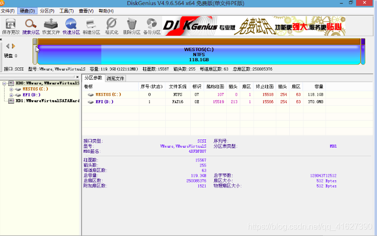Click the MBR signature value 4BFDFE07
Viewport: 377px width, 236px height.
click(x=197, y=152)
